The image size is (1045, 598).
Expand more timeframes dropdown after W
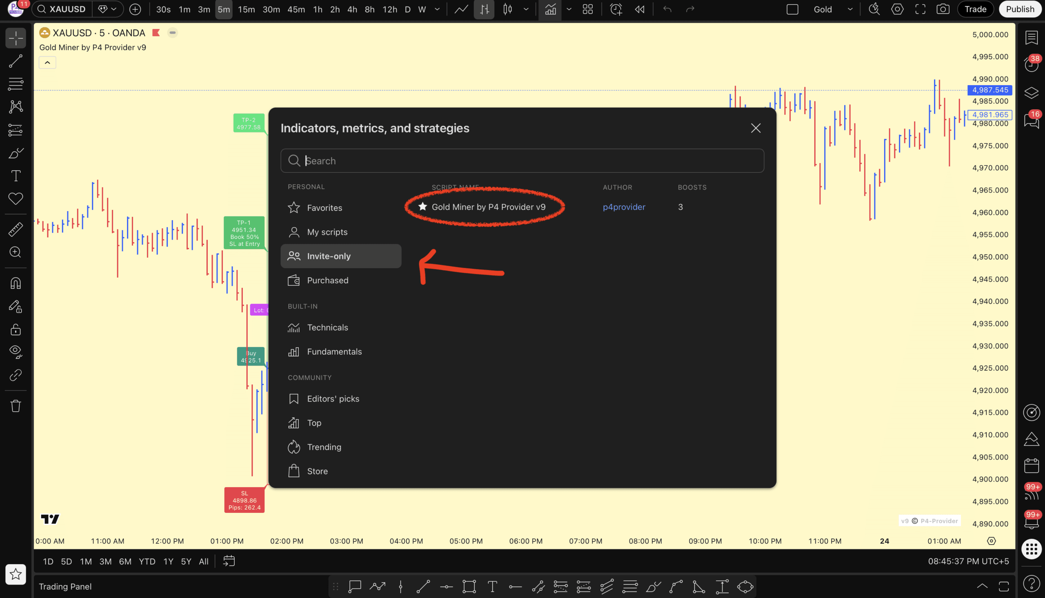click(437, 9)
